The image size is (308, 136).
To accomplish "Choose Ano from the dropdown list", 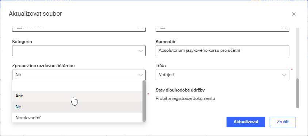I will [x=77, y=96].
